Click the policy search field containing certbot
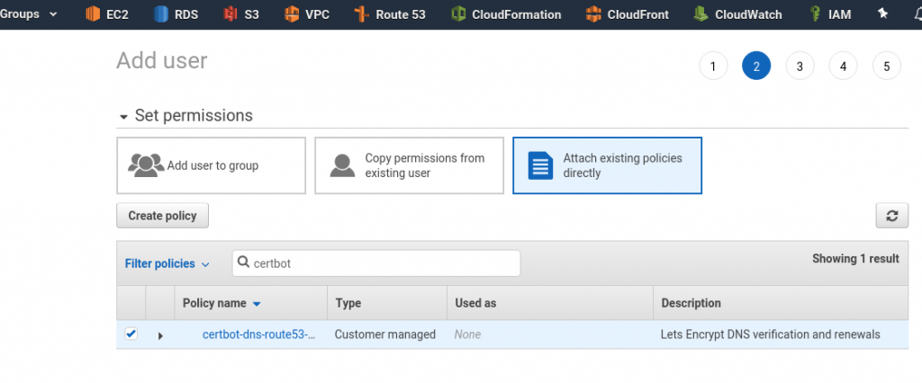The width and height of the screenshot is (922, 383). pyautogui.click(x=376, y=263)
